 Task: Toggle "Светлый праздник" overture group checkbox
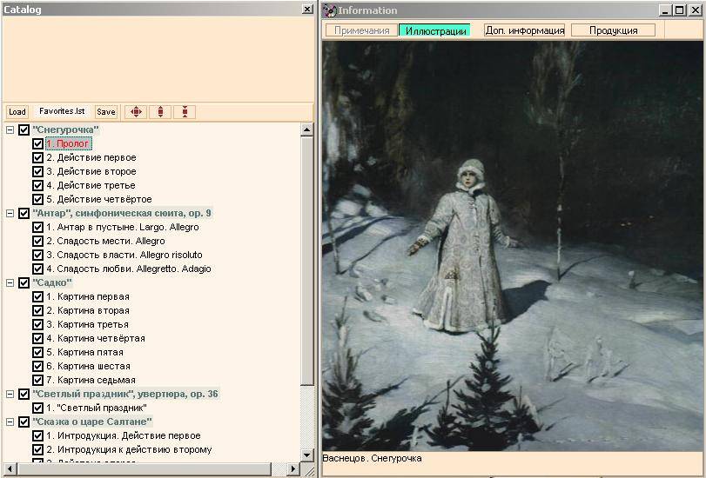(24, 395)
